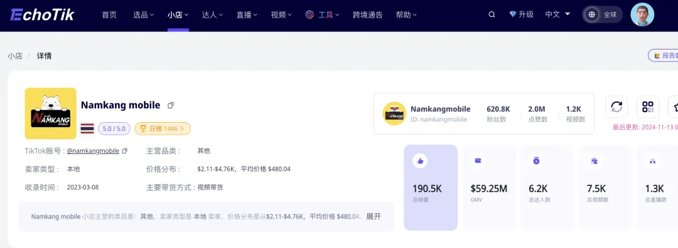Open 跨境通告 in the navigation

click(367, 14)
